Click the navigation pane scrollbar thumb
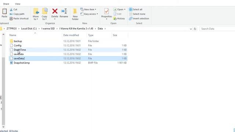The image size is (235, 132). point(3,91)
